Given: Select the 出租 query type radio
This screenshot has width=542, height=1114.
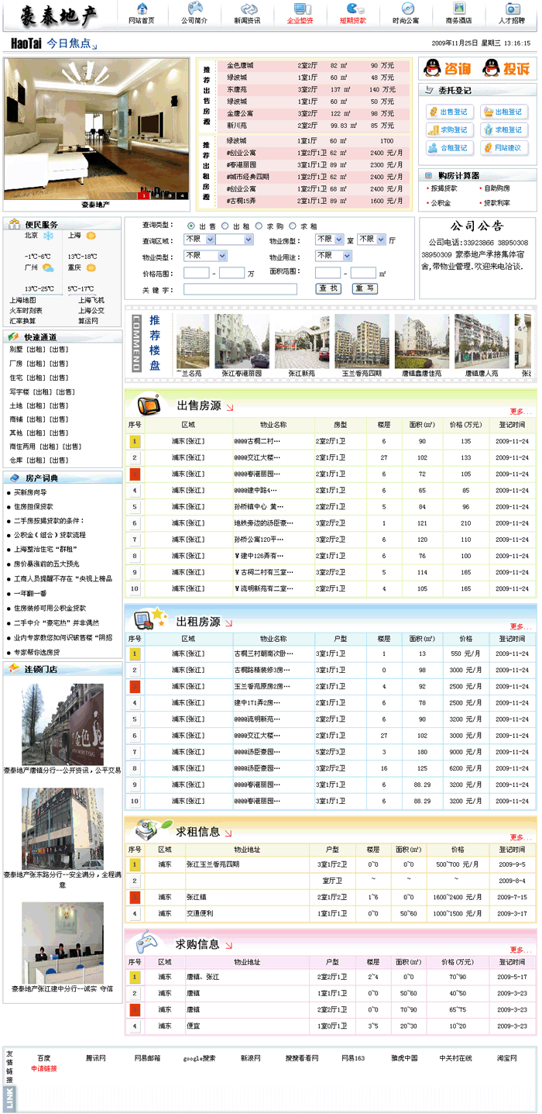Looking at the screenshot, I should click(225, 226).
